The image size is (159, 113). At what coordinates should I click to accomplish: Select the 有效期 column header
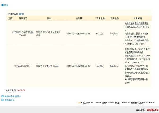click(x=79, y=18)
